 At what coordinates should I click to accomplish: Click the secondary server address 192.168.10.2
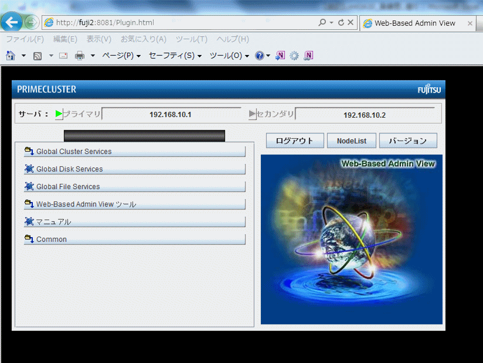(365, 115)
